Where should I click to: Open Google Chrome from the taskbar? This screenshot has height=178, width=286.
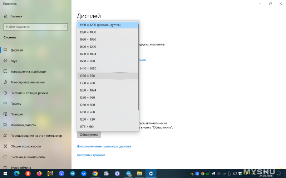pyautogui.click(x=95, y=173)
